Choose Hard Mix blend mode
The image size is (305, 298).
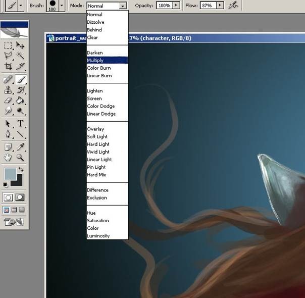pos(108,175)
